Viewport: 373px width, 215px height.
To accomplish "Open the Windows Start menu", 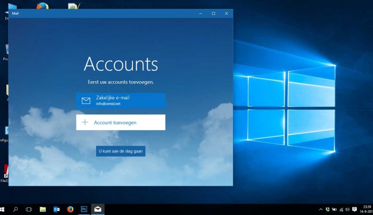I will [x=2, y=209].
